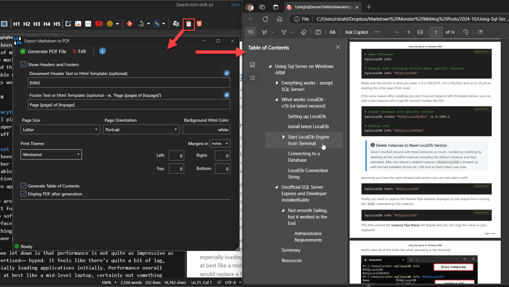Select the PDF highlight tool
The width and height of the screenshot is (509, 287).
264,32
